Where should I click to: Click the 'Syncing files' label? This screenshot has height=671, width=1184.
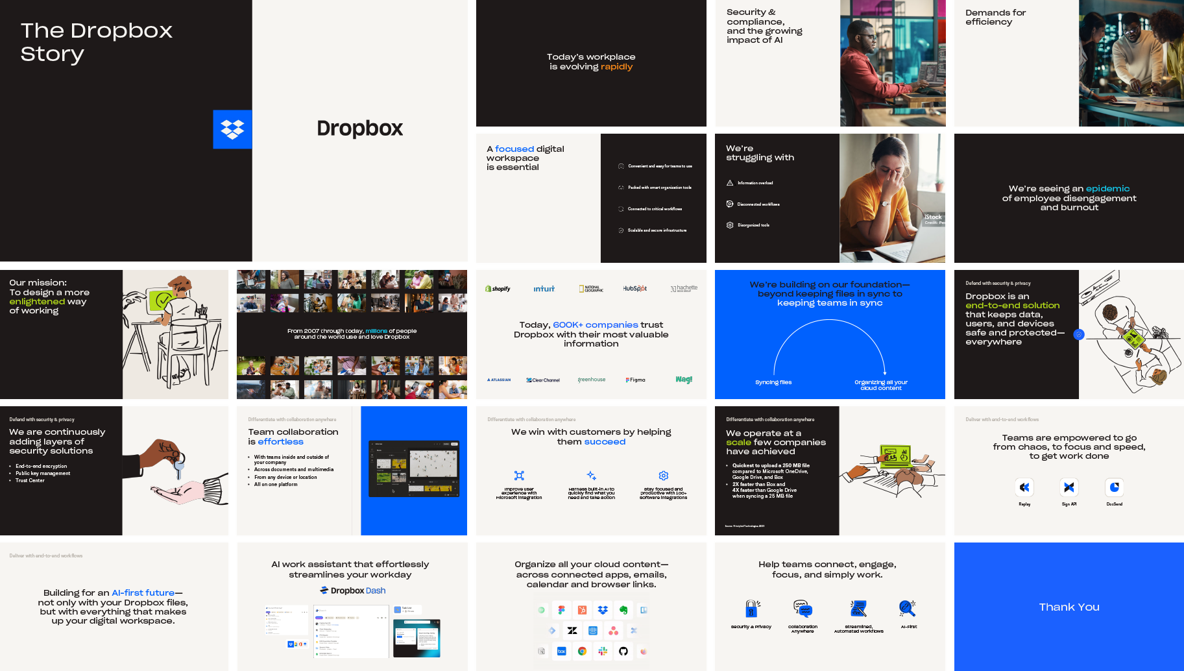[x=773, y=382]
